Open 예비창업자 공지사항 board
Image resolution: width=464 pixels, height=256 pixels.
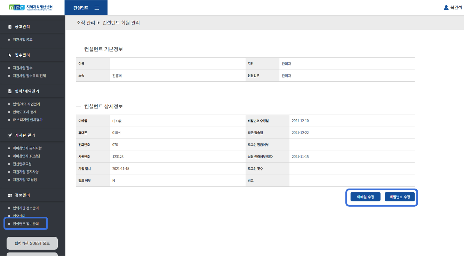[x=27, y=148]
